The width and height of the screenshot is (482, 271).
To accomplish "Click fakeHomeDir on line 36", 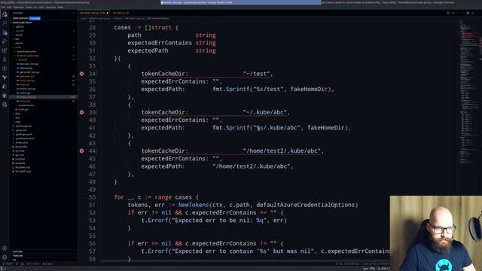I will tap(309, 89).
